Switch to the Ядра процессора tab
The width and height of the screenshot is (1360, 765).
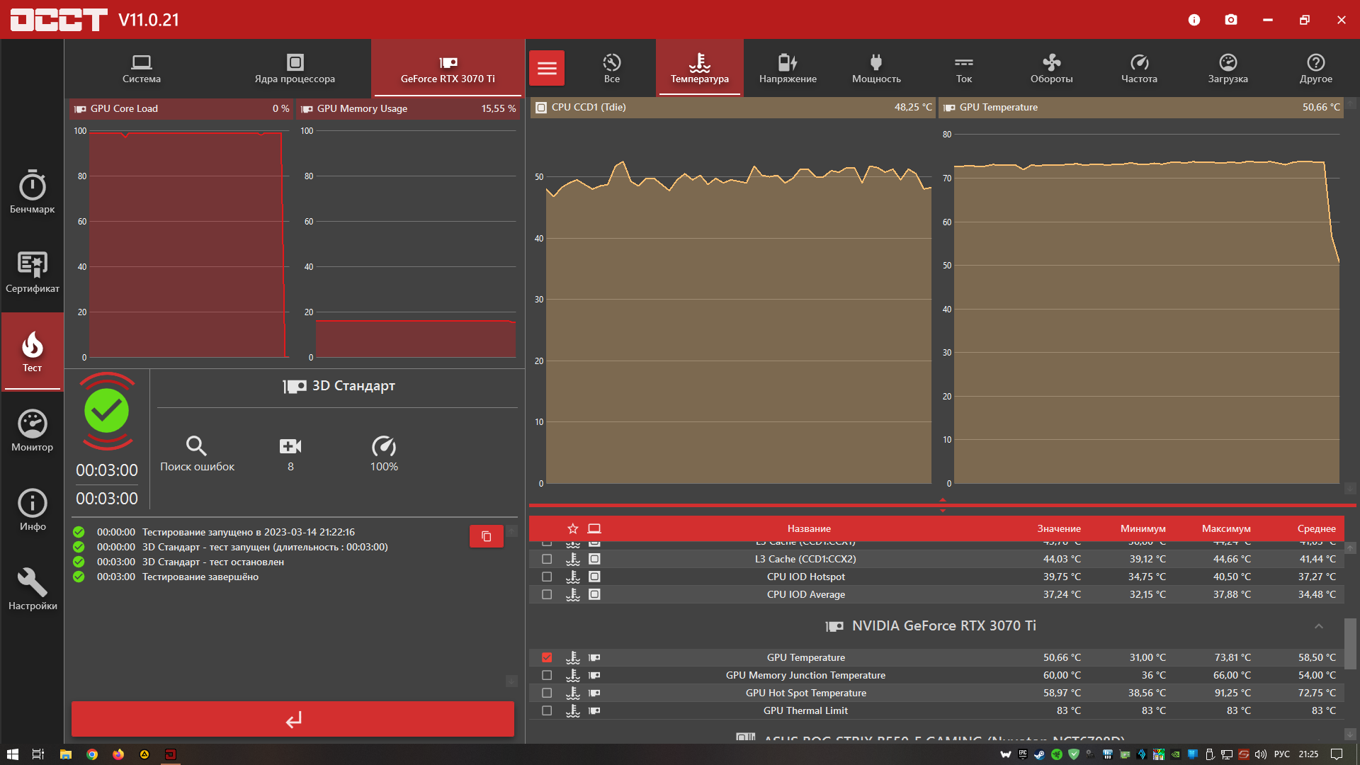click(x=295, y=68)
